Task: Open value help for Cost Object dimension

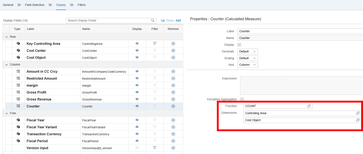Action: pyautogui.click(x=358, y=120)
